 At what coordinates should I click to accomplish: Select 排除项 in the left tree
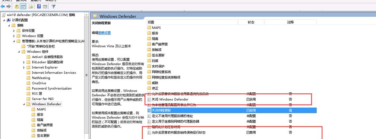pyautogui.click(x=42, y=130)
